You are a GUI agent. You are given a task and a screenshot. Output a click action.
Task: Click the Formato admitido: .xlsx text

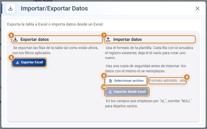[x=168, y=80]
